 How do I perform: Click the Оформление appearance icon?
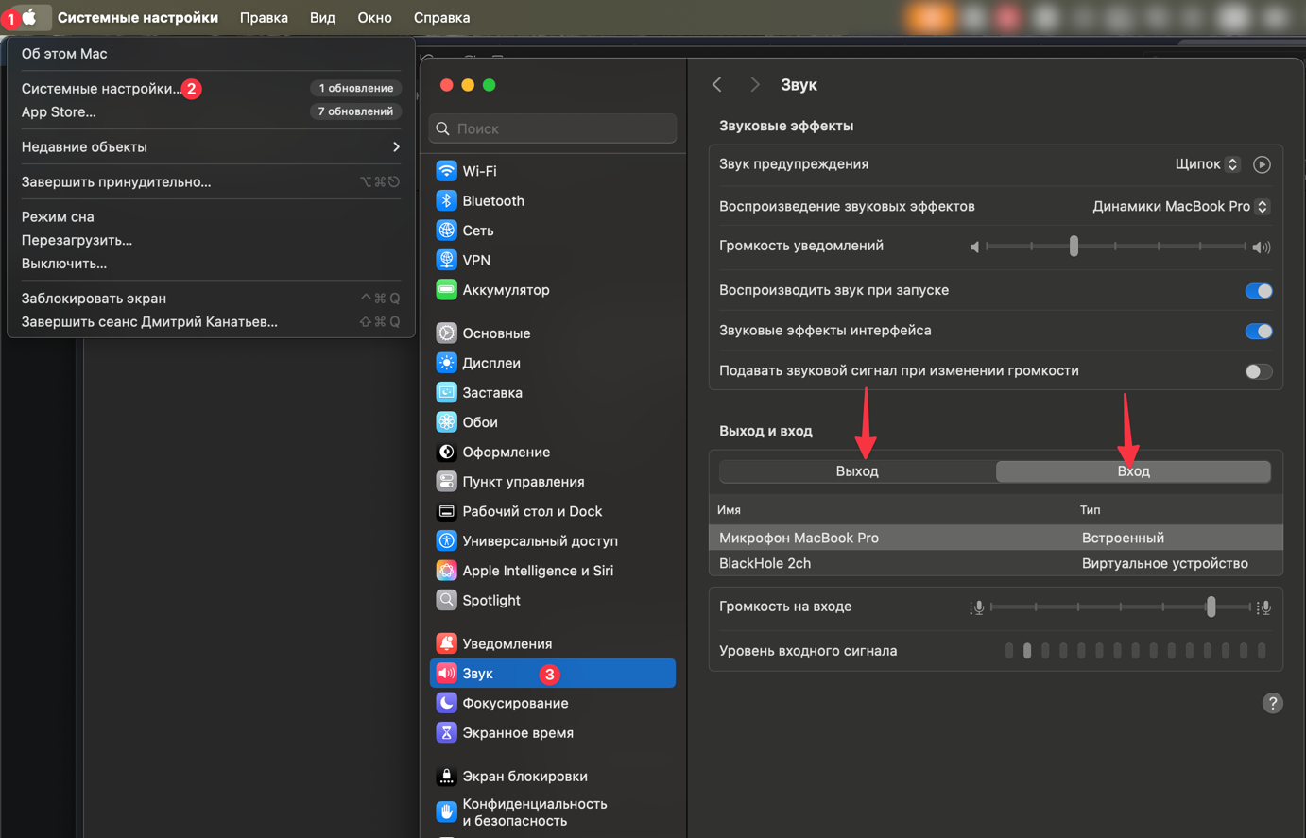click(446, 453)
